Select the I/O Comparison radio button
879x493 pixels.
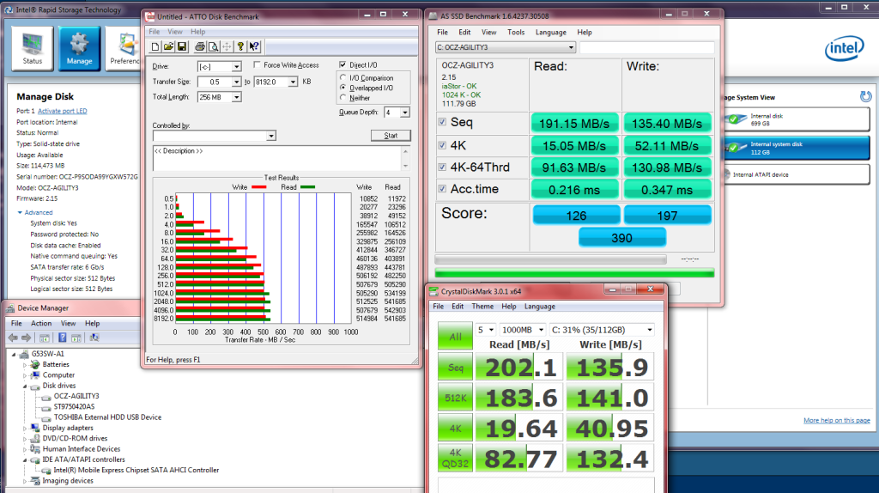(x=343, y=77)
